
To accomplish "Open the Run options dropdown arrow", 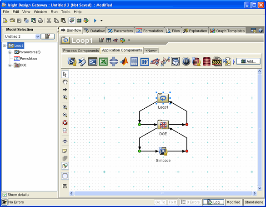I will [x=101, y=21].
